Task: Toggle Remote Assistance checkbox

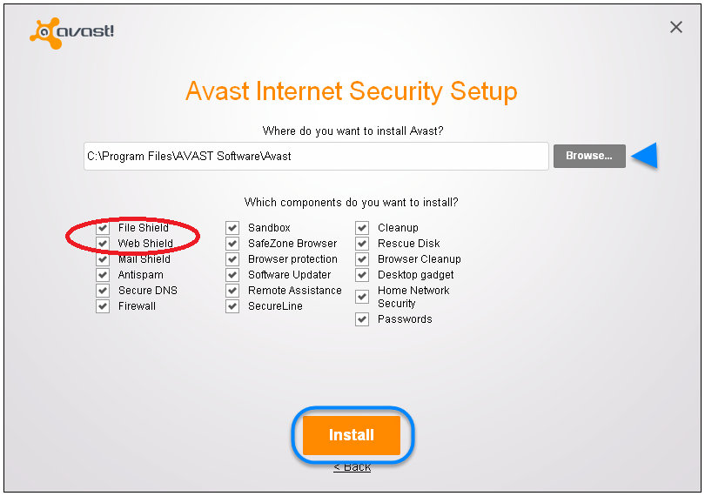Action: coord(232,291)
